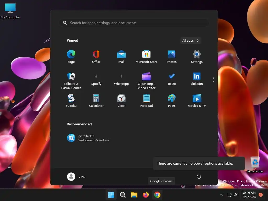Open the To Do app
The height and width of the screenshot is (201, 268).
click(172, 80)
